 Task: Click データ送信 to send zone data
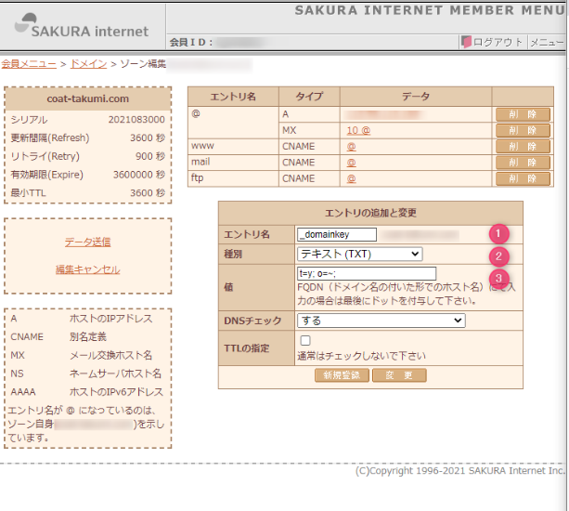tap(87, 242)
